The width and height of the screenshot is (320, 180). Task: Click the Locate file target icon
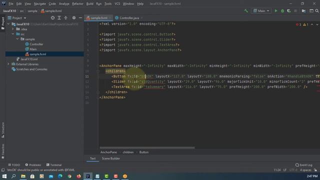click(x=52, y=18)
